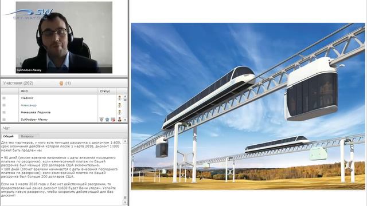The image size is (367, 206).
Task: Click the microphone status icon for Sukhodoev Alexey
Action: 101,120
